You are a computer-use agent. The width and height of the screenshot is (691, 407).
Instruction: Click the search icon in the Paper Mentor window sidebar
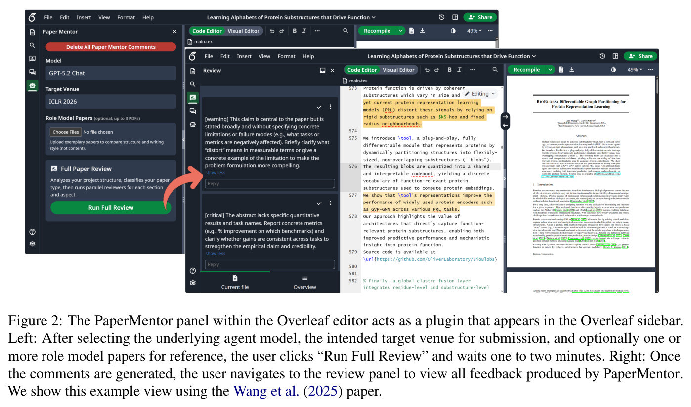(32, 45)
